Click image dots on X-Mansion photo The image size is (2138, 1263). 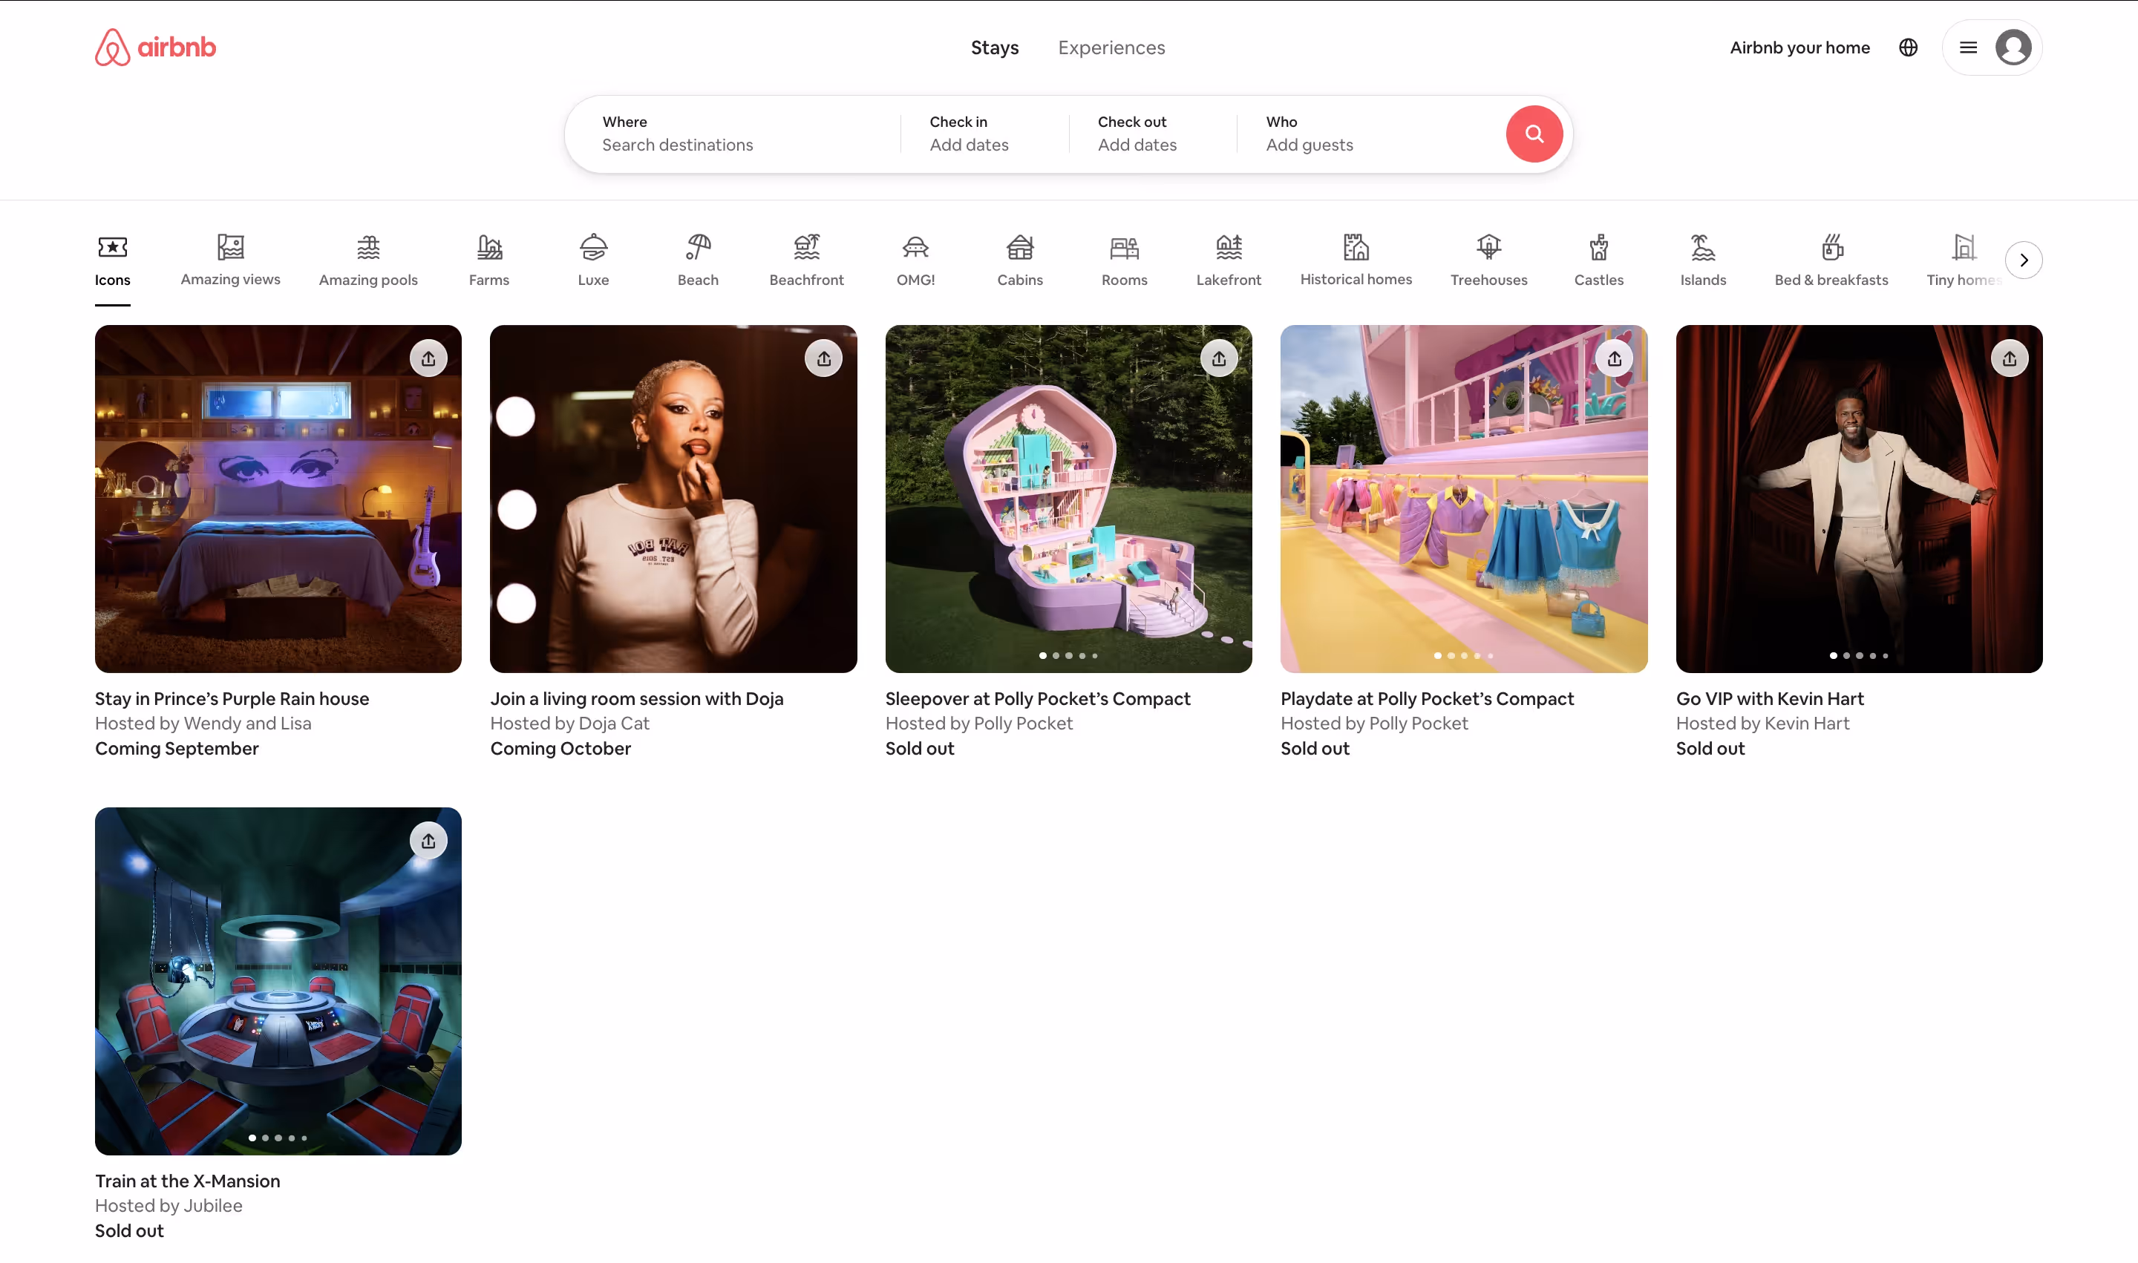tap(278, 1137)
